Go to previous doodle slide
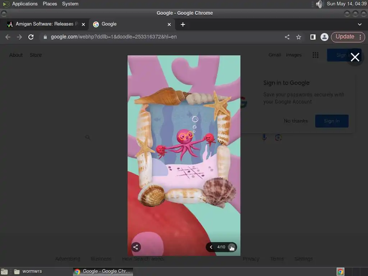Viewport: 368px width, 276px height. [x=211, y=247]
